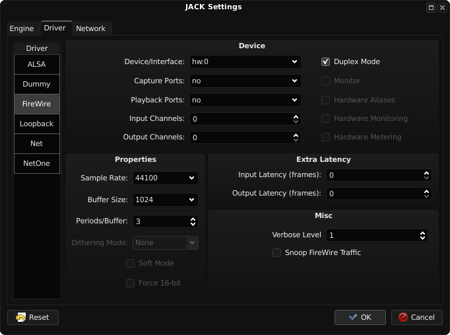Select the NetOne driver

coord(37,163)
